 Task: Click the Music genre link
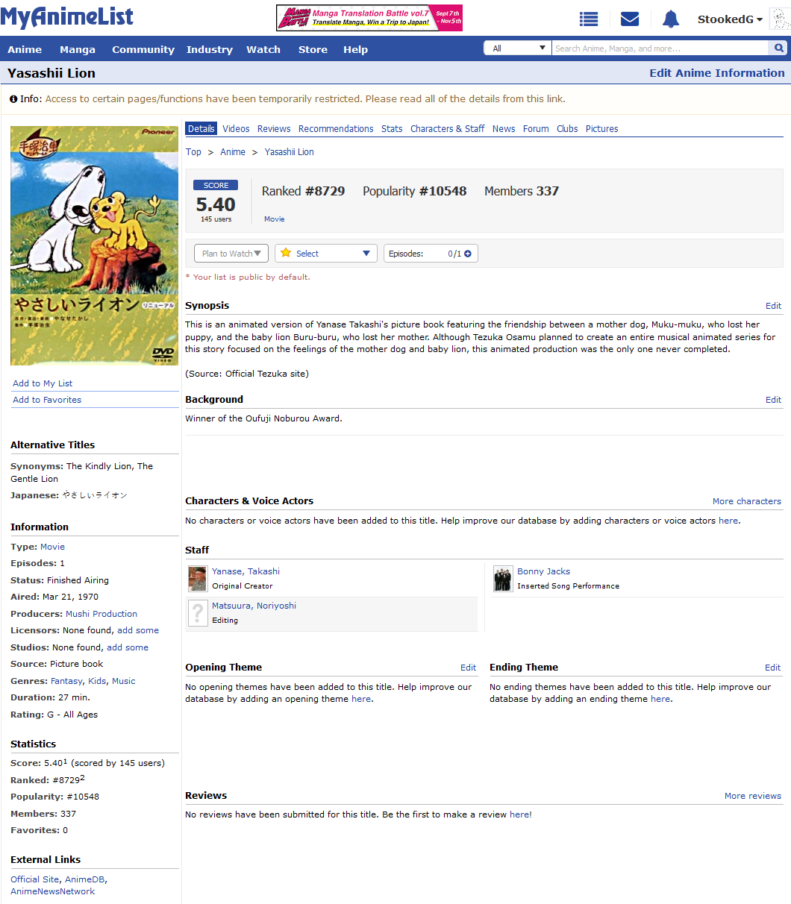click(x=124, y=681)
